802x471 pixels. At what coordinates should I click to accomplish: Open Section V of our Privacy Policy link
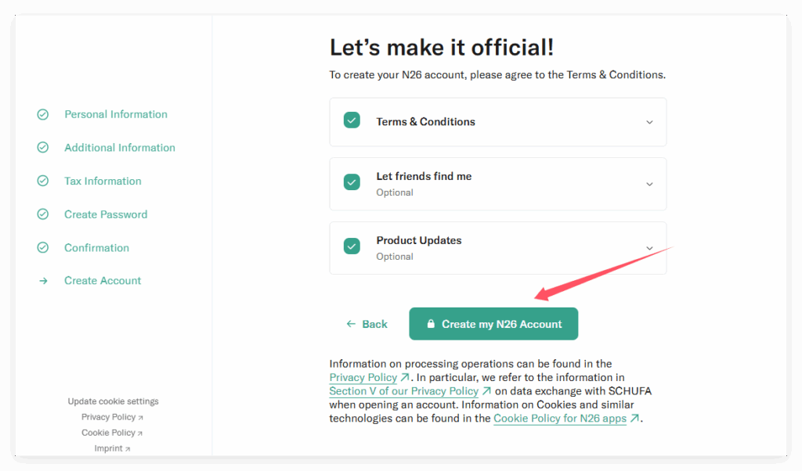(x=403, y=391)
